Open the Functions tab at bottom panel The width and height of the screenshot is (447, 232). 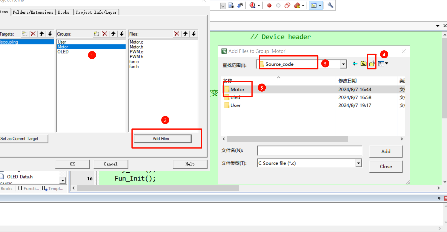click(x=28, y=188)
